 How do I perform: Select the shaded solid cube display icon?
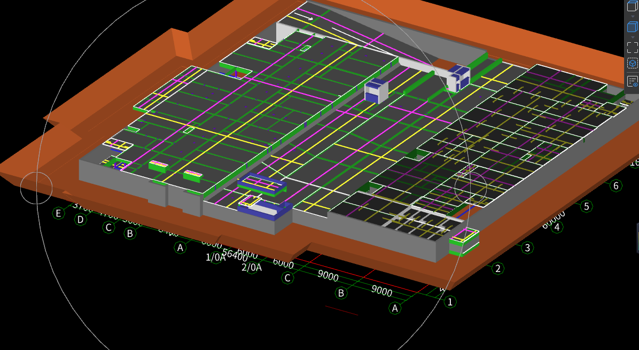pos(632,27)
